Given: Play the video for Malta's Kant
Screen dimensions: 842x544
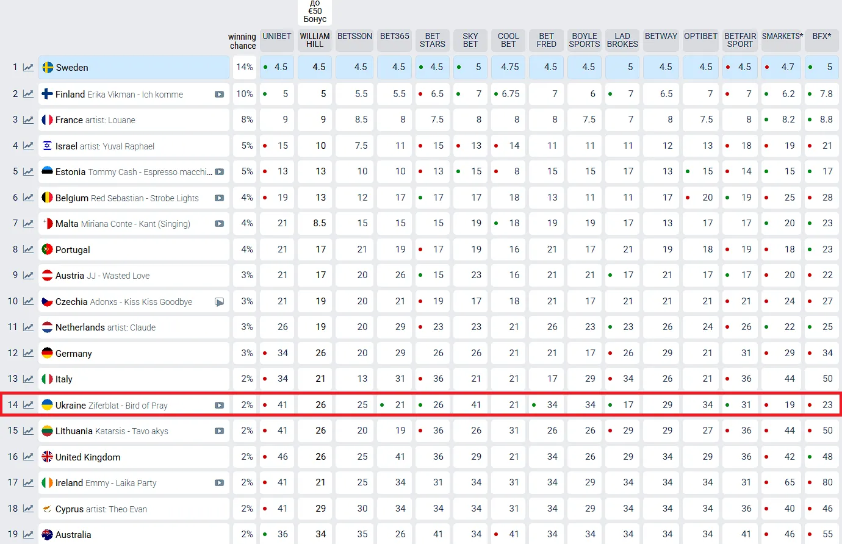Looking at the screenshot, I should 219,224.
